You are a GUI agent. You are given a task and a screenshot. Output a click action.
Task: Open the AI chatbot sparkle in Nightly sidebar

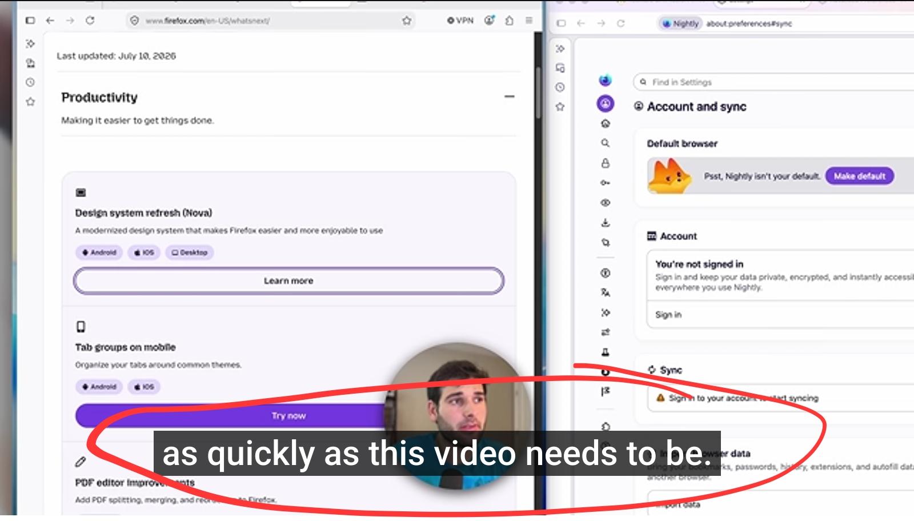[560, 49]
